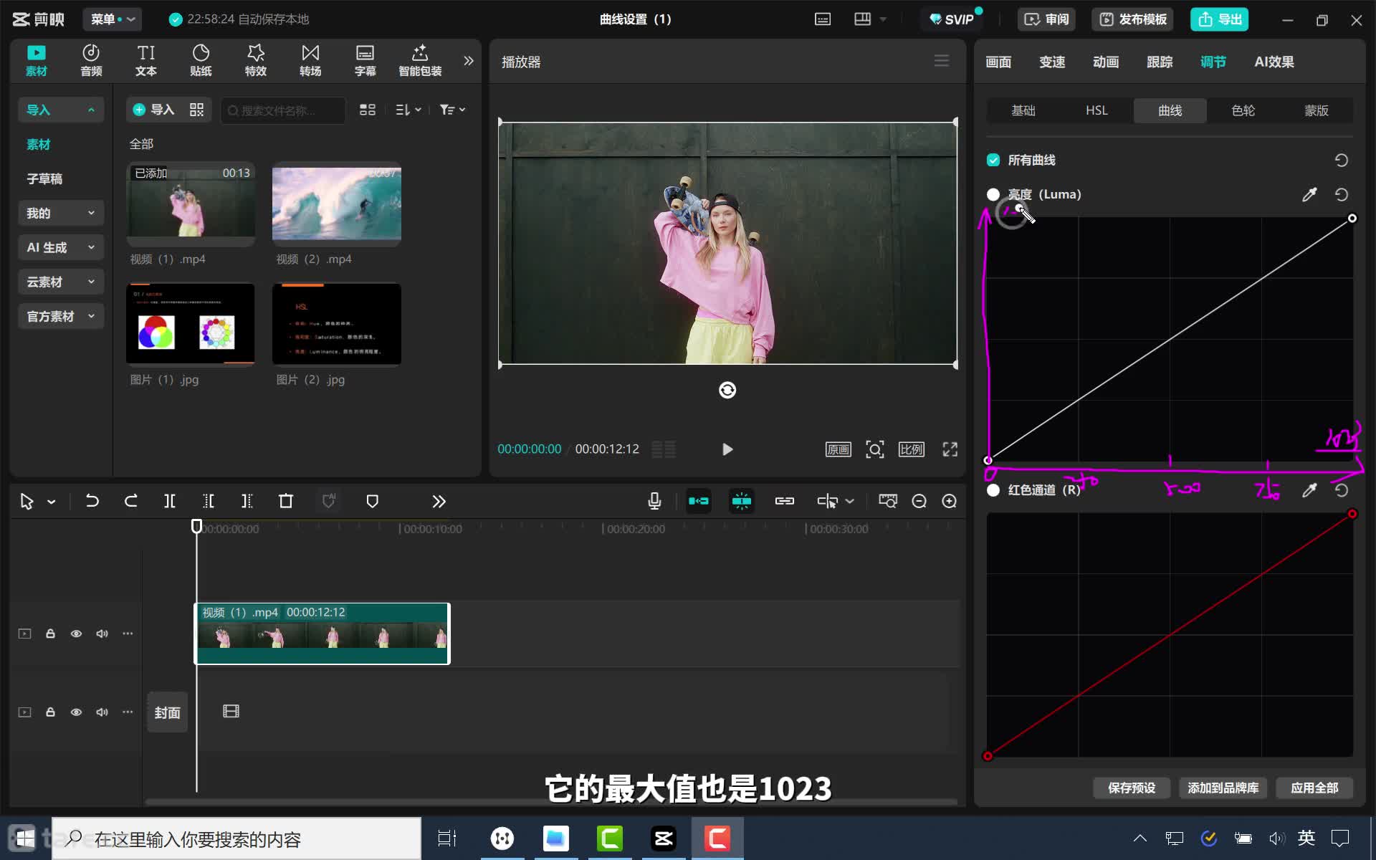Viewport: 1376px width, 860px height.
Task: Zoom in the timeline
Action: click(x=950, y=501)
